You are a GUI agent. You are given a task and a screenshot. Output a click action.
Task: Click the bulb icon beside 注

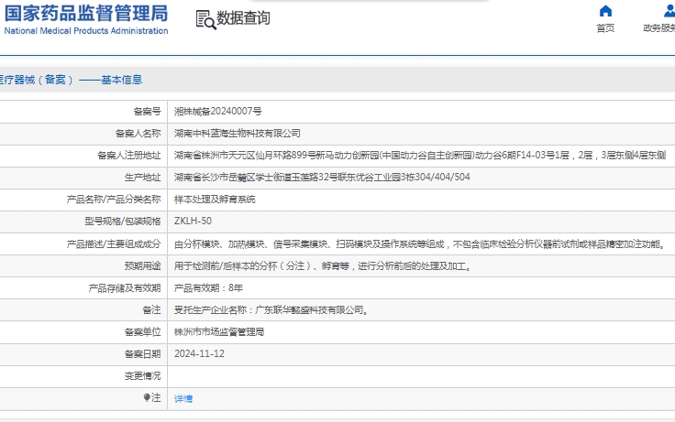pos(147,397)
